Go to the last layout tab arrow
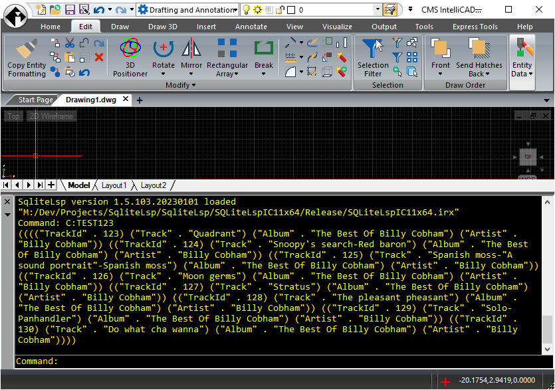The height and width of the screenshot is (390, 555). tap(40, 185)
